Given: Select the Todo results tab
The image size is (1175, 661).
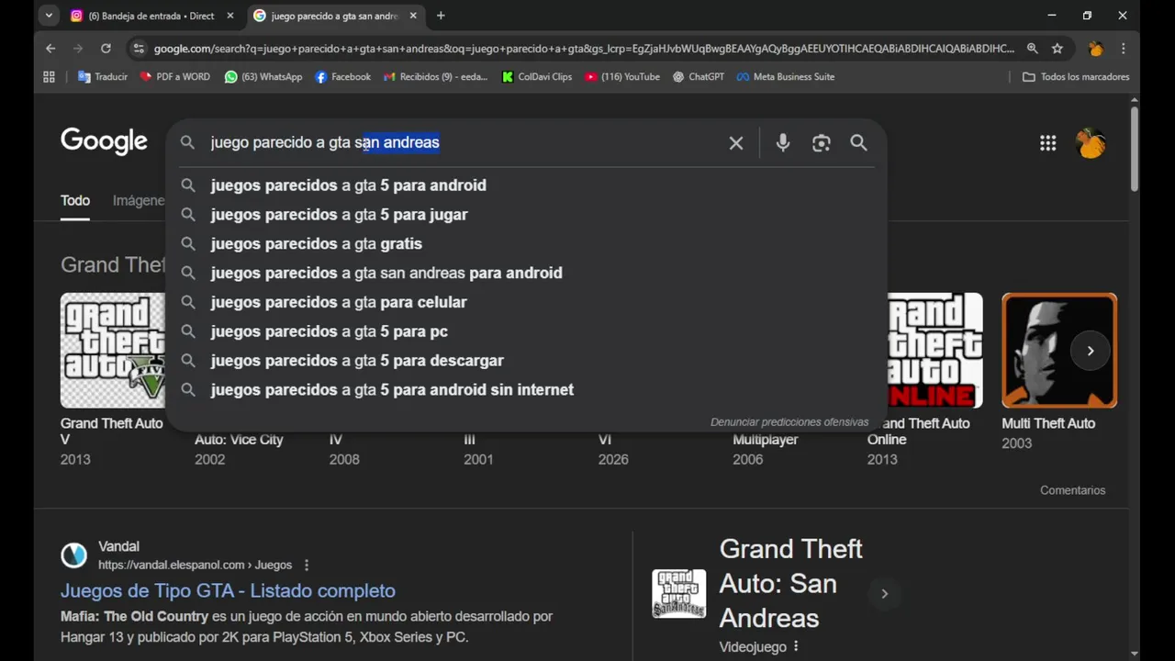Looking at the screenshot, I should point(75,200).
